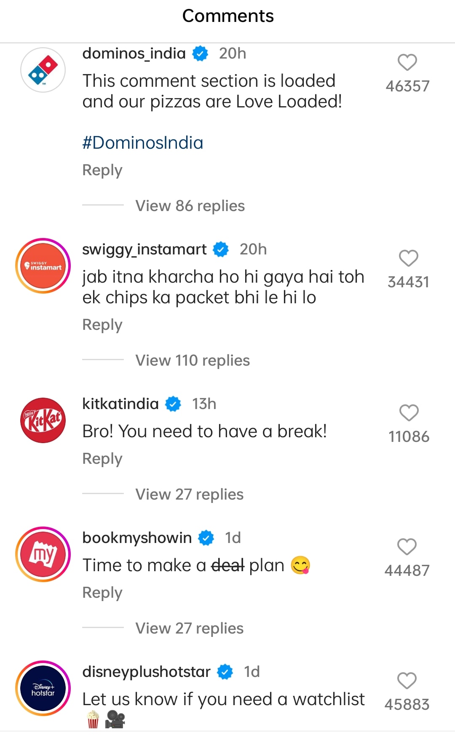Reply to the kitkatindia comment
This screenshot has height=738, width=455.
point(102,459)
